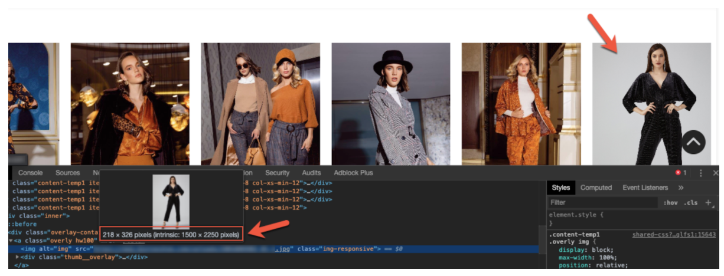This screenshot has height=276, width=724.
Task: Select the div class="inner" element row
Action: pyautogui.click(x=38, y=216)
